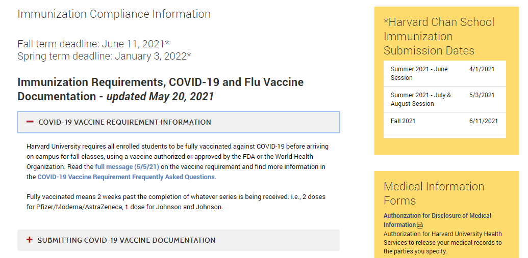Click the Spring term deadline text
The height and width of the screenshot is (258, 528).
pyautogui.click(x=104, y=56)
